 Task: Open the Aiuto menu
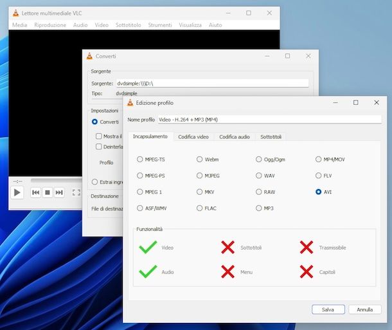click(215, 25)
